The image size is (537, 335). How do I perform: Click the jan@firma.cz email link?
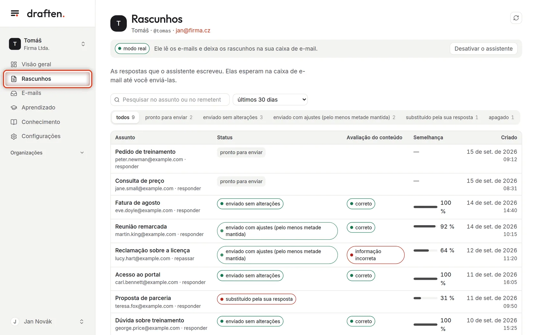[193, 31]
